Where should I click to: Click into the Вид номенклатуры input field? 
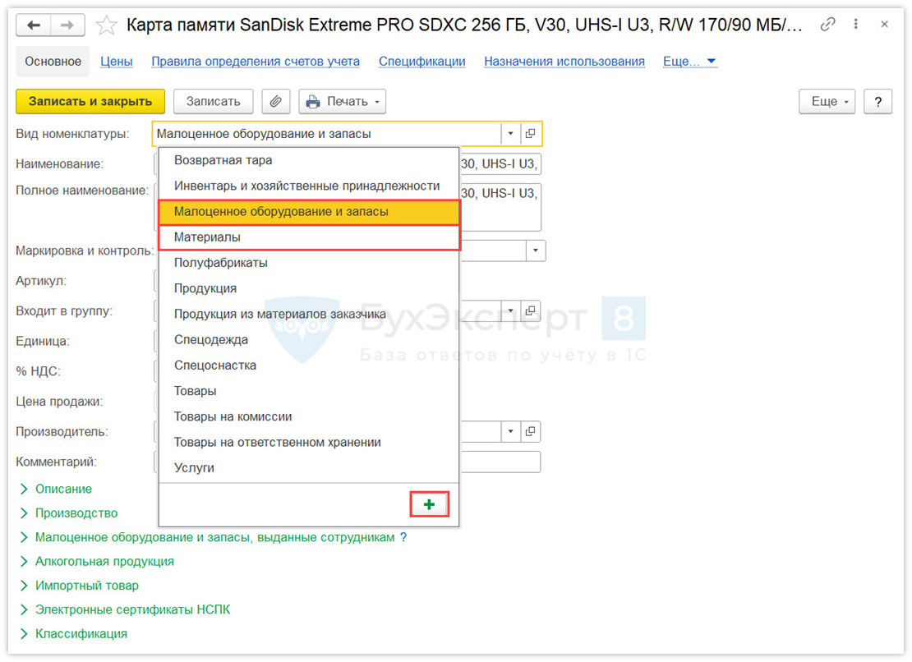(326, 134)
